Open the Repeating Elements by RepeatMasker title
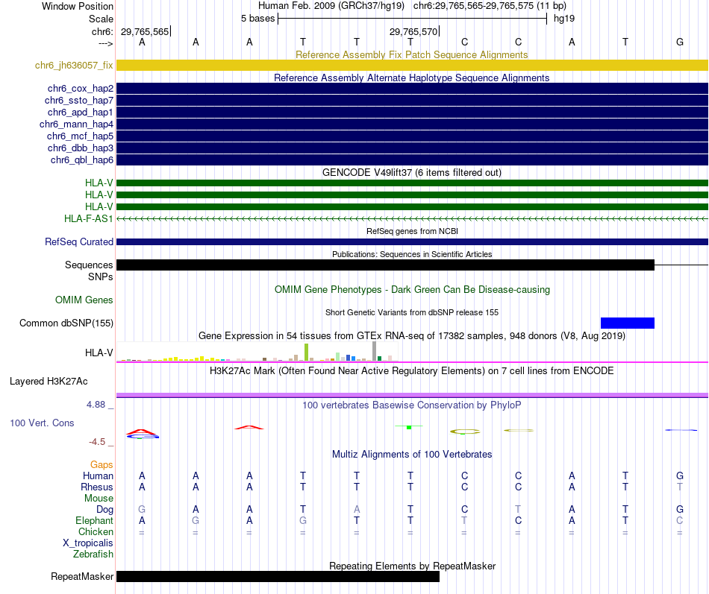 (x=413, y=566)
